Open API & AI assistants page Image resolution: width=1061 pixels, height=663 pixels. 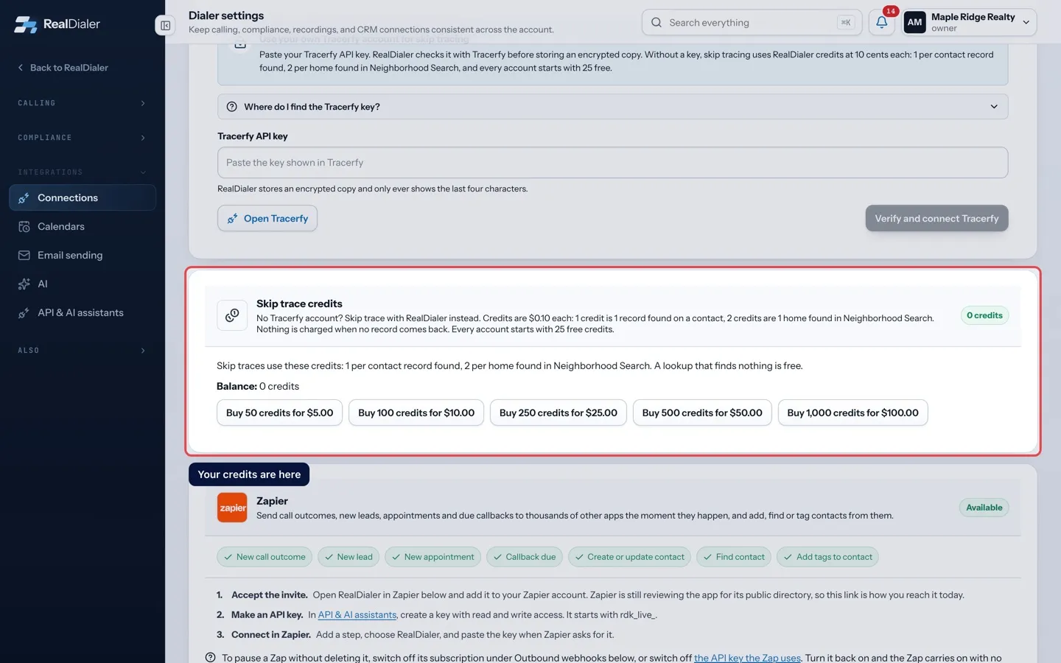[x=83, y=312]
